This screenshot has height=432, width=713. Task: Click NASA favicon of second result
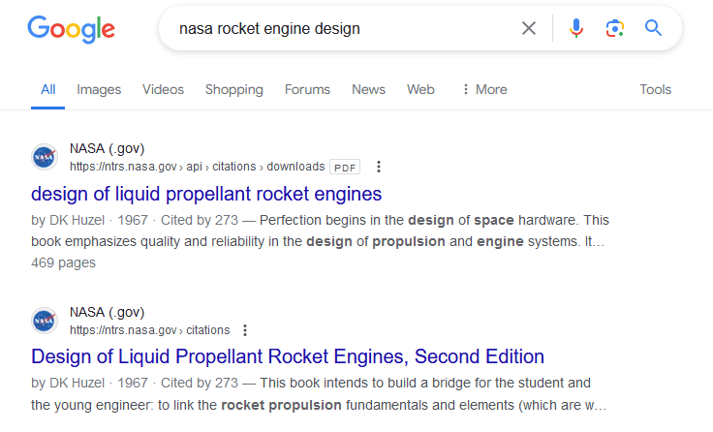44,321
